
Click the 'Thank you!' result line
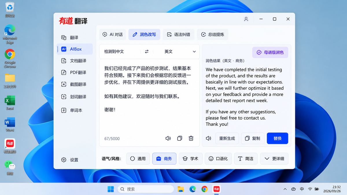[217, 124]
